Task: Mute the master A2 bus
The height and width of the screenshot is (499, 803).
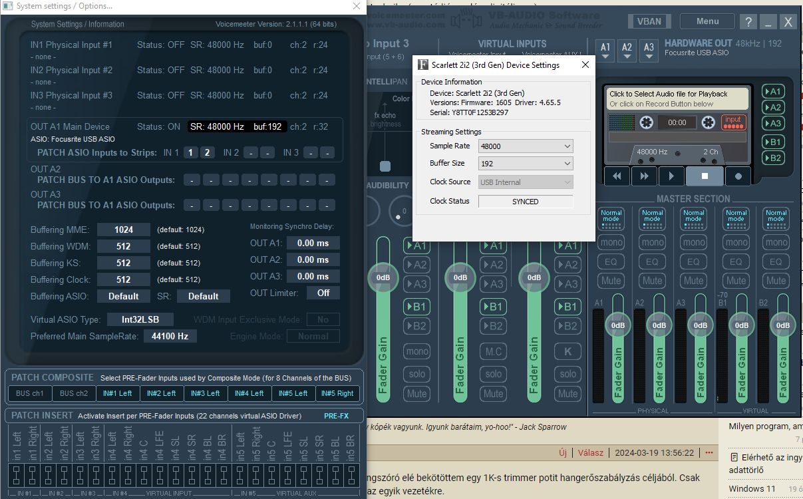Action: 652,281
